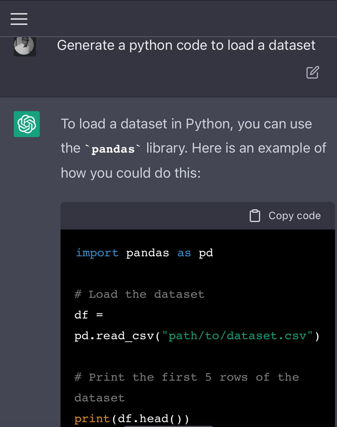Click the "# Load the dataset" comment
Viewport: 337px width, 427px height.
coord(139,294)
